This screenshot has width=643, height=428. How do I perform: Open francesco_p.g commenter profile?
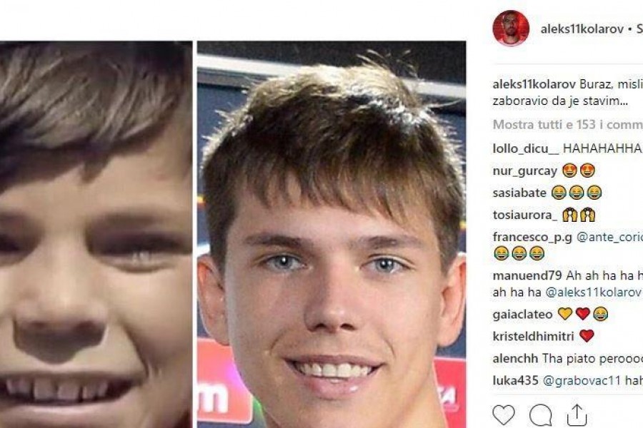tap(532, 237)
